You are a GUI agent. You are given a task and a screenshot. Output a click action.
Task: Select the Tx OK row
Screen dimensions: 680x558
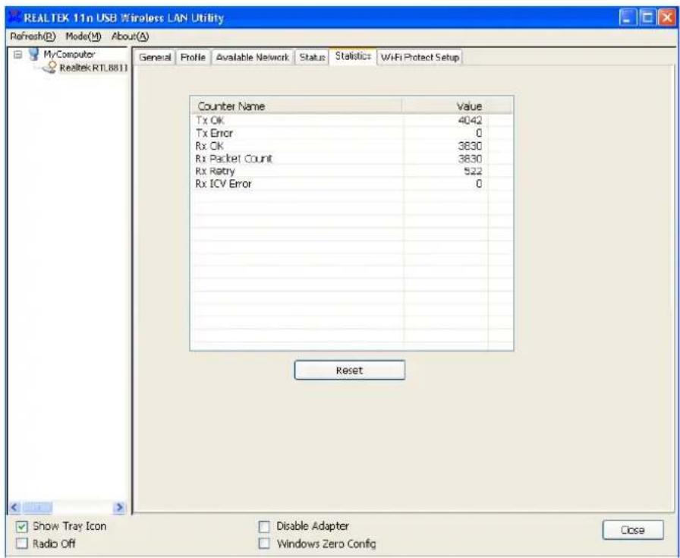(351, 120)
